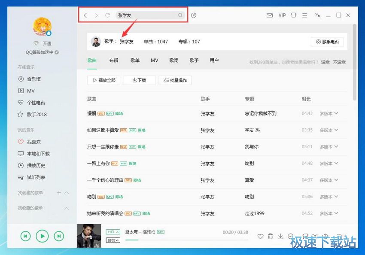The image size is (365, 255).
Task: Click the MV badge next to 慢慢
Action: [x=110, y=113]
